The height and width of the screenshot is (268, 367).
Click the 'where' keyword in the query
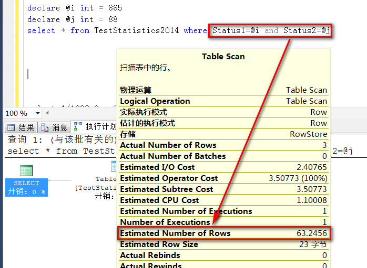(x=196, y=30)
